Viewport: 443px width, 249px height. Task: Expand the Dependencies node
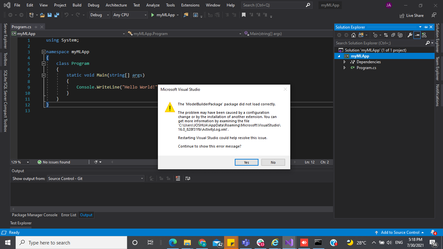[x=345, y=62]
